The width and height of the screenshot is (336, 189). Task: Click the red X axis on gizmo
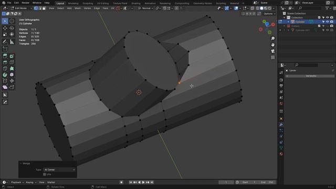[x=273, y=25]
